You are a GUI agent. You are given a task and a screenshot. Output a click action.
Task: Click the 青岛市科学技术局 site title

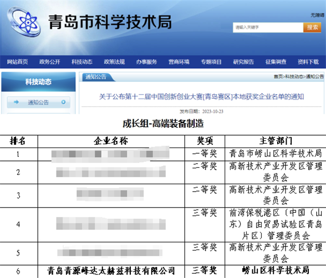(109, 22)
